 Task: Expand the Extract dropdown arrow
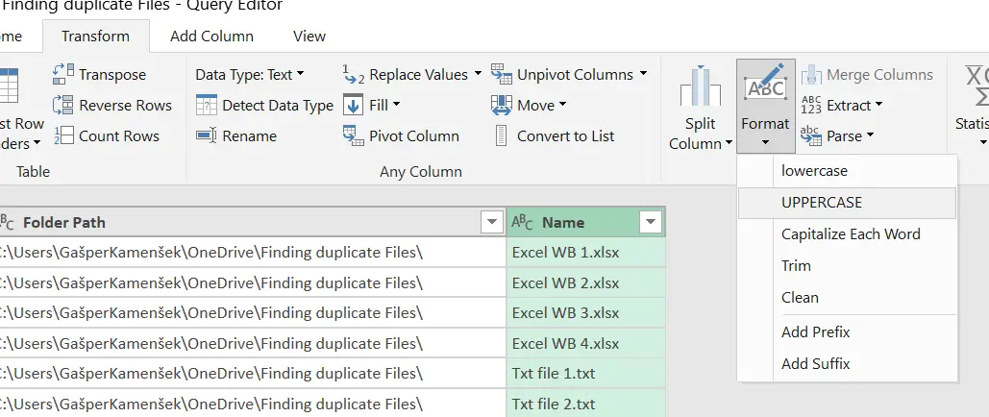(x=878, y=105)
